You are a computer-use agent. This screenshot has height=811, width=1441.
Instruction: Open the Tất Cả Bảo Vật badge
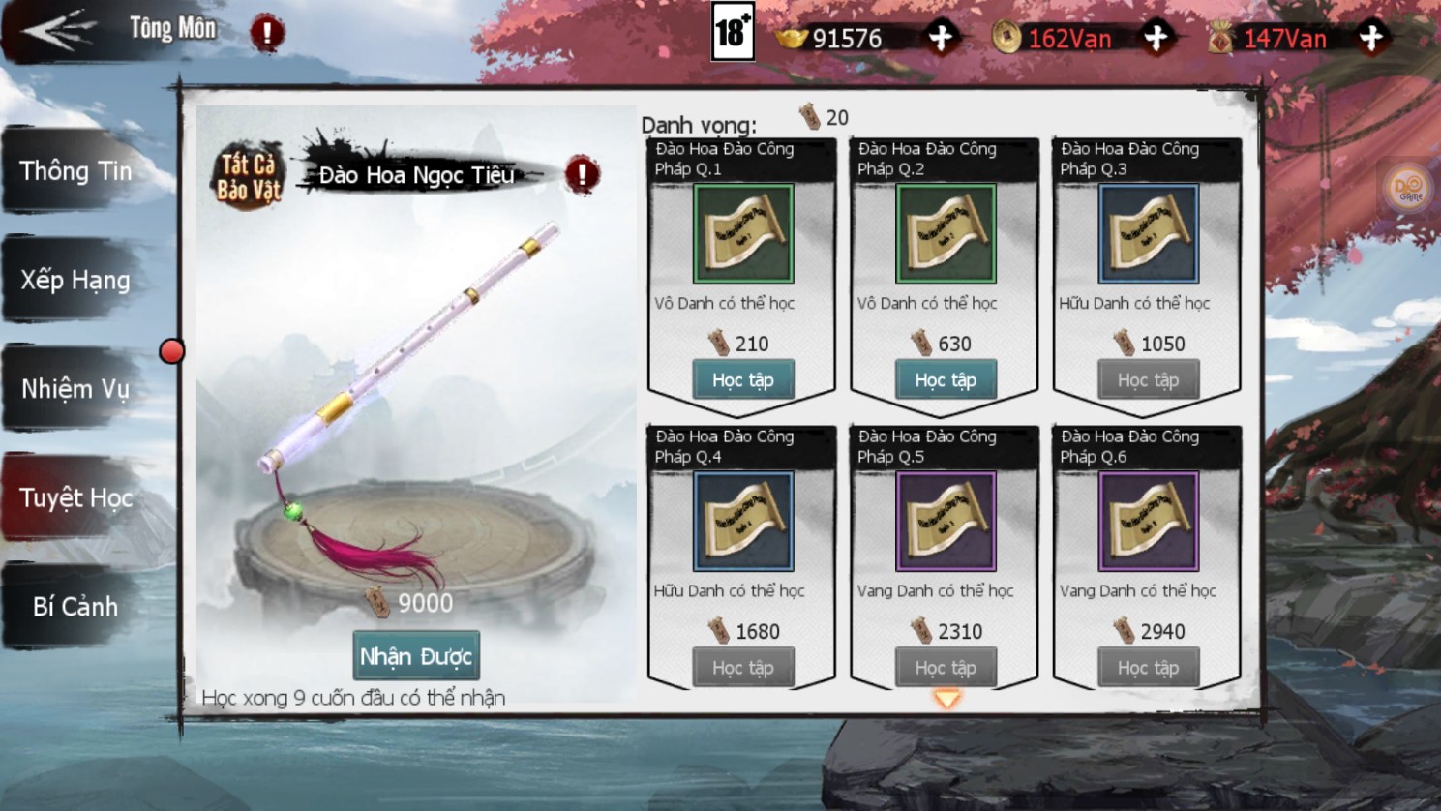(249, 177)
